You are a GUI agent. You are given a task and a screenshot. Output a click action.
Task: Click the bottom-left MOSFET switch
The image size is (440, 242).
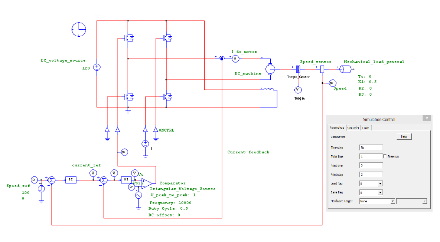pyautogui.click(x=129, y=97)
